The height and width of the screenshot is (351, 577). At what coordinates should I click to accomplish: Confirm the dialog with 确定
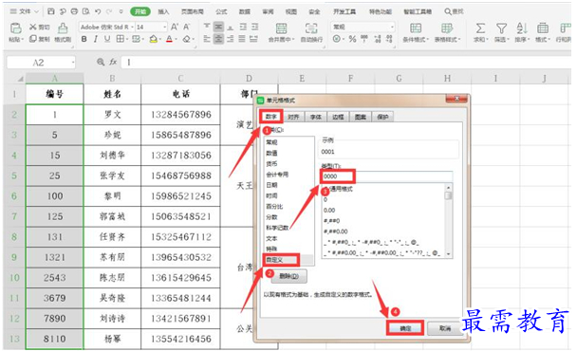point(405,328)
